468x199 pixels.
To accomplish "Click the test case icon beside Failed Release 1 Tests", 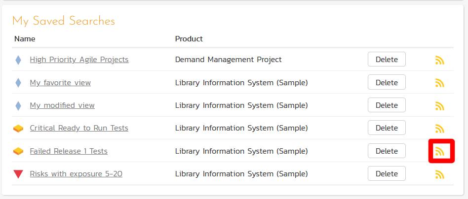I will pyautogui.click(x=18, y=151).
